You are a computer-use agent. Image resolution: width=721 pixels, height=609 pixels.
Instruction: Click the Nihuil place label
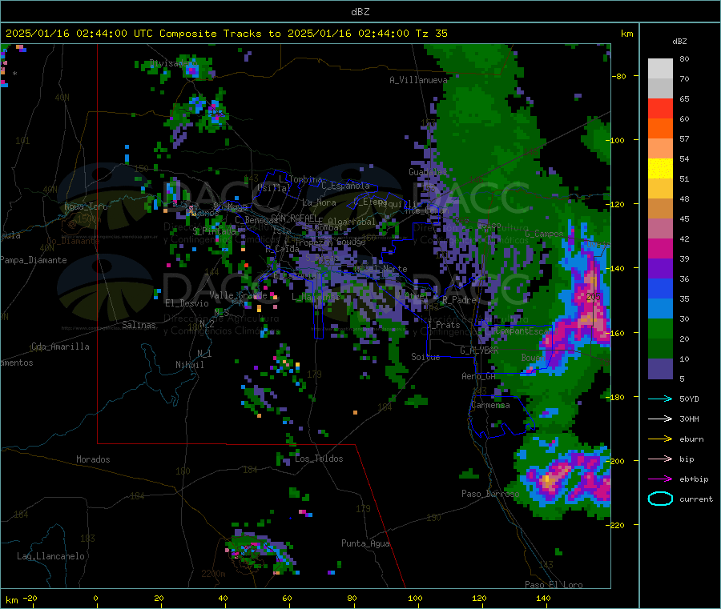click(x=189, y=365)
